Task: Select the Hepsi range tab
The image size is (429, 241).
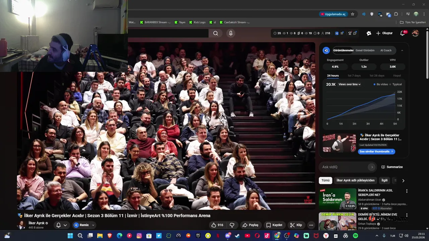Action: 397,76
